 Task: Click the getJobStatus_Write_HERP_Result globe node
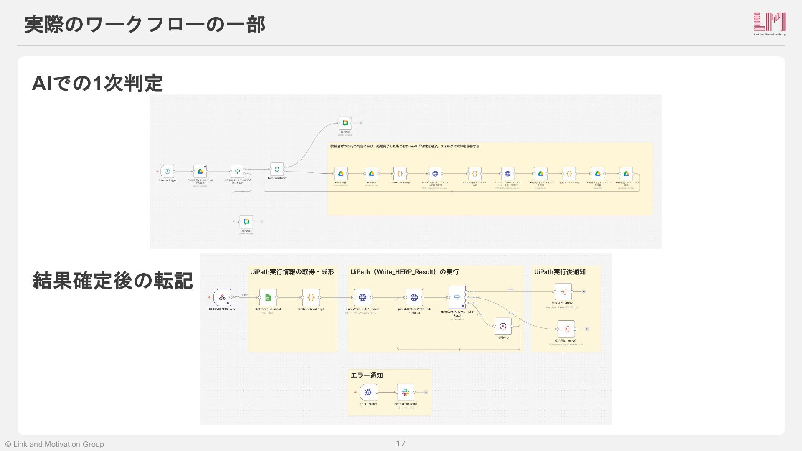click(414, 297)
